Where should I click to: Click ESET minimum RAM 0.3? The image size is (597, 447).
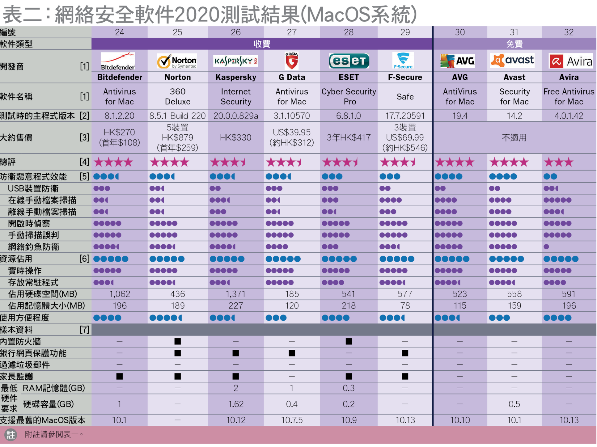pyautogui.click(x=349, y=388)
